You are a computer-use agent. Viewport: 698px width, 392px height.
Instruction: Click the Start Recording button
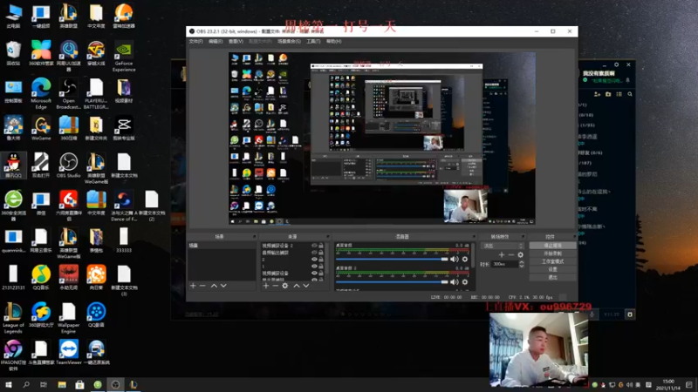point(552,253)
